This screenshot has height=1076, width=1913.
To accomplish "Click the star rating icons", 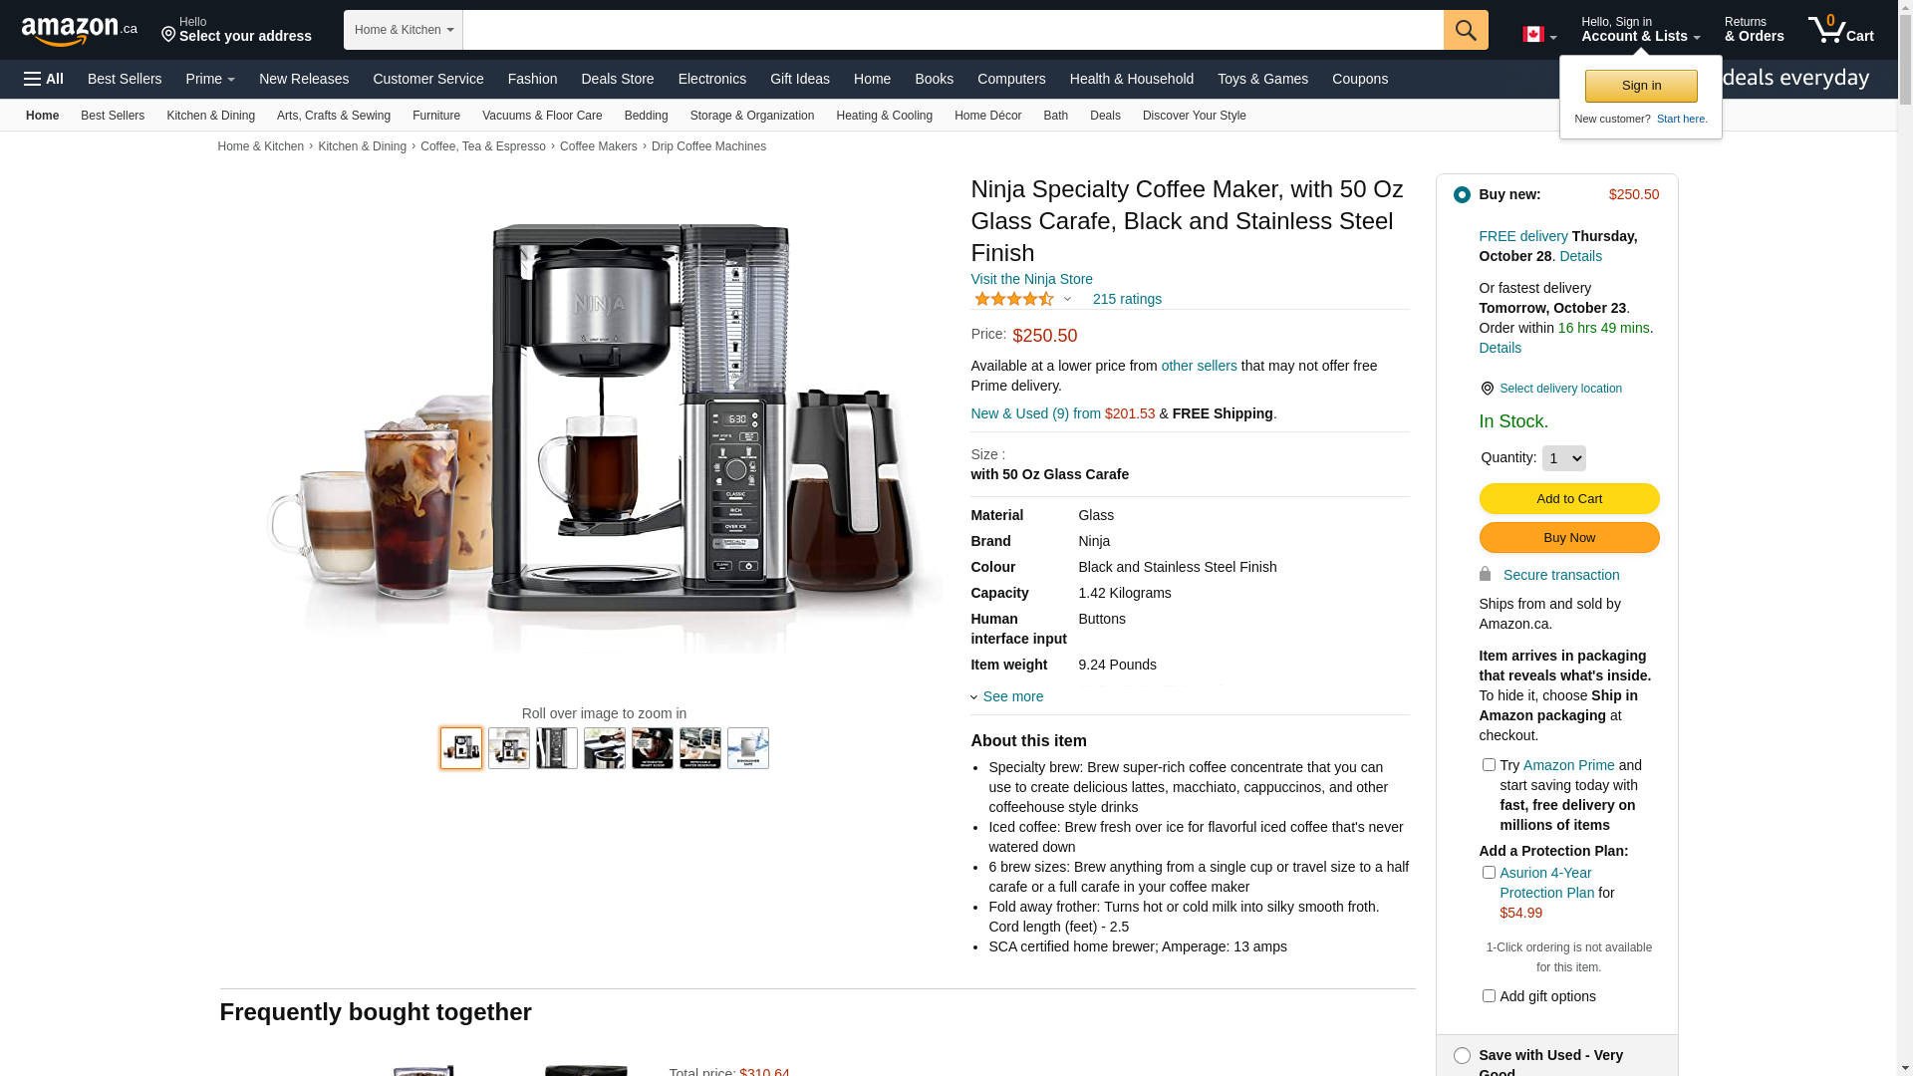I will [x=1014, y=299].
